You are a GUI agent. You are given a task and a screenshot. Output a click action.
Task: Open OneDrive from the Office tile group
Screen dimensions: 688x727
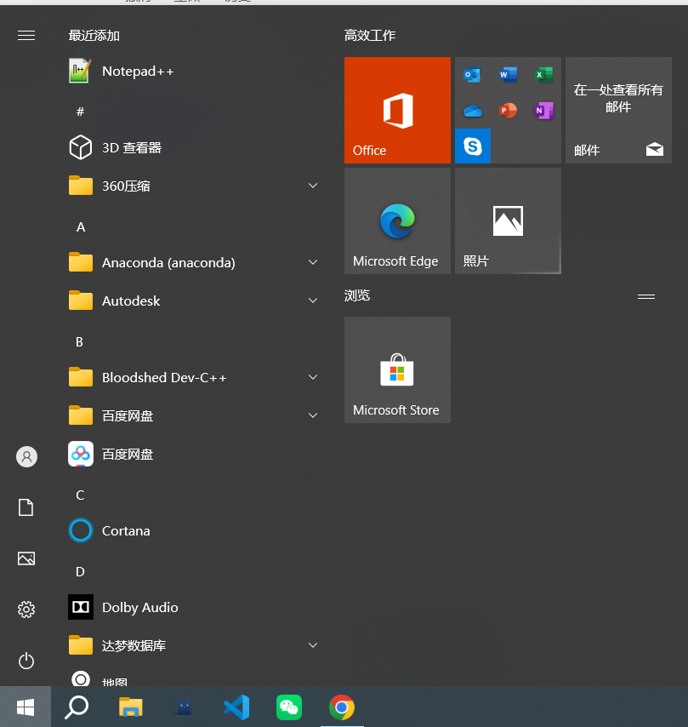[x=473, y=111]
